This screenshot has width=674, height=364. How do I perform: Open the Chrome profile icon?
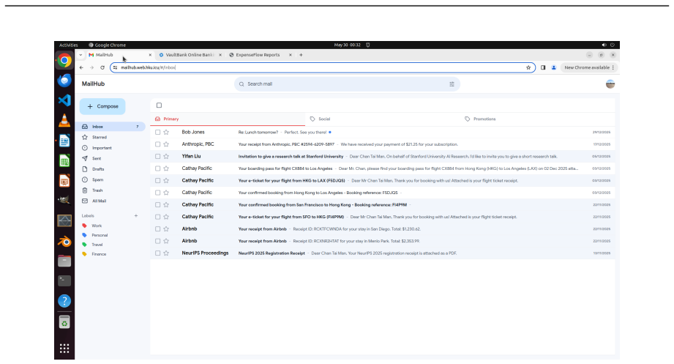554,67
